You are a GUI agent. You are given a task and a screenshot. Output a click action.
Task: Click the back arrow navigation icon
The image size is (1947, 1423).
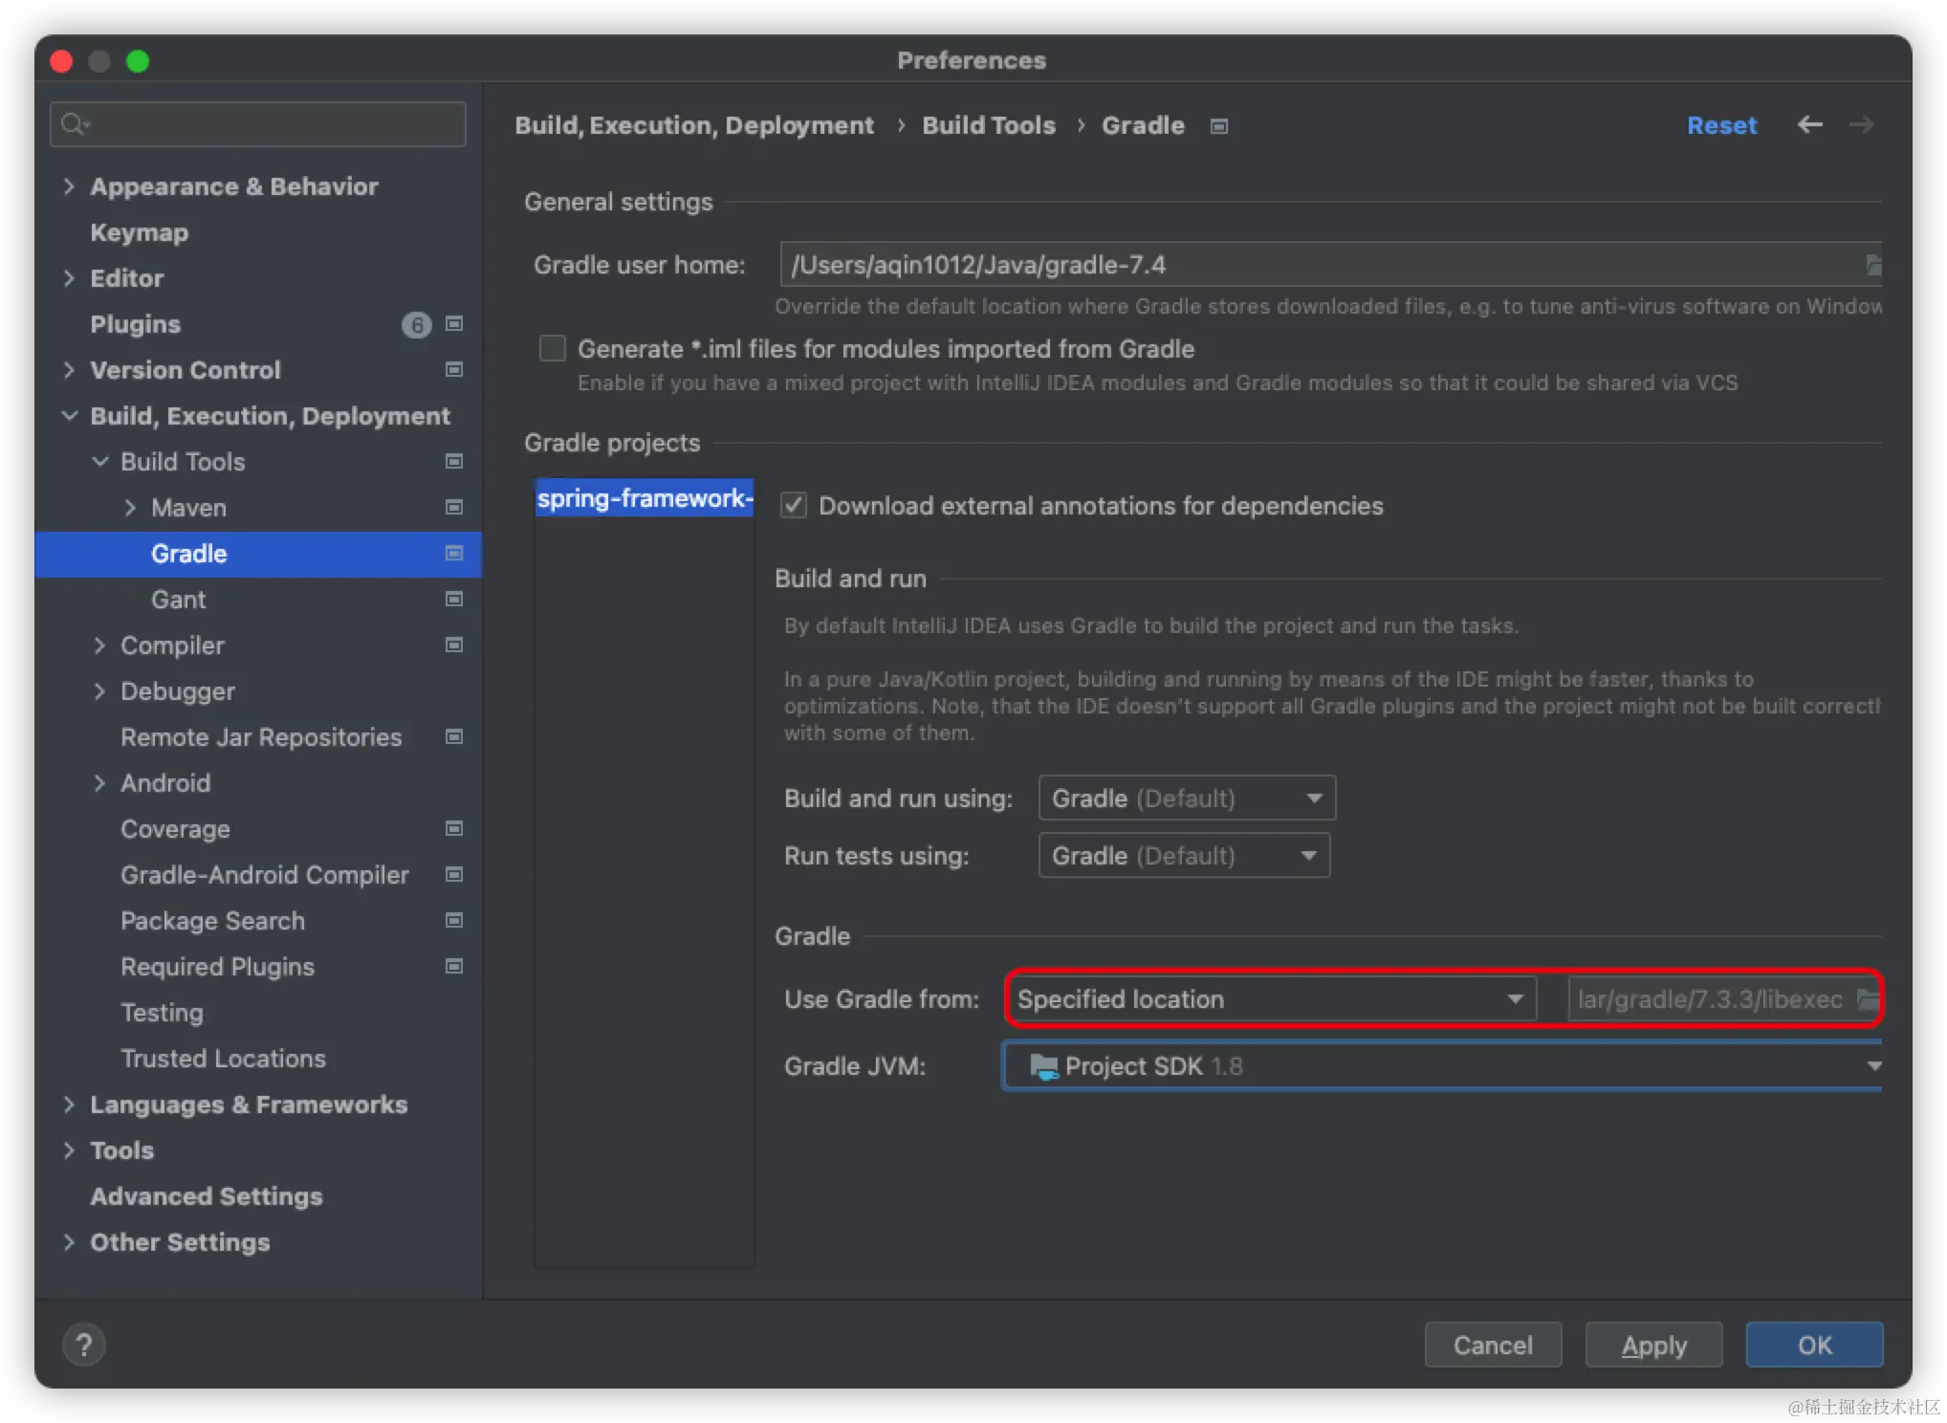click(x=1809, y=125)
